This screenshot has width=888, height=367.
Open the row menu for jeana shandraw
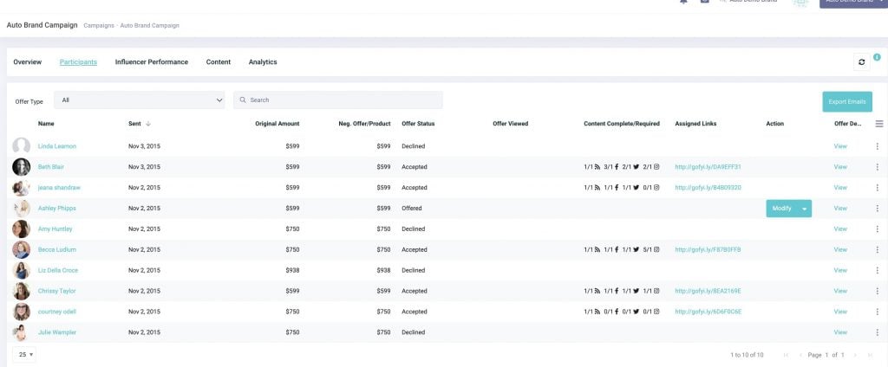click(x=877, y=187)
